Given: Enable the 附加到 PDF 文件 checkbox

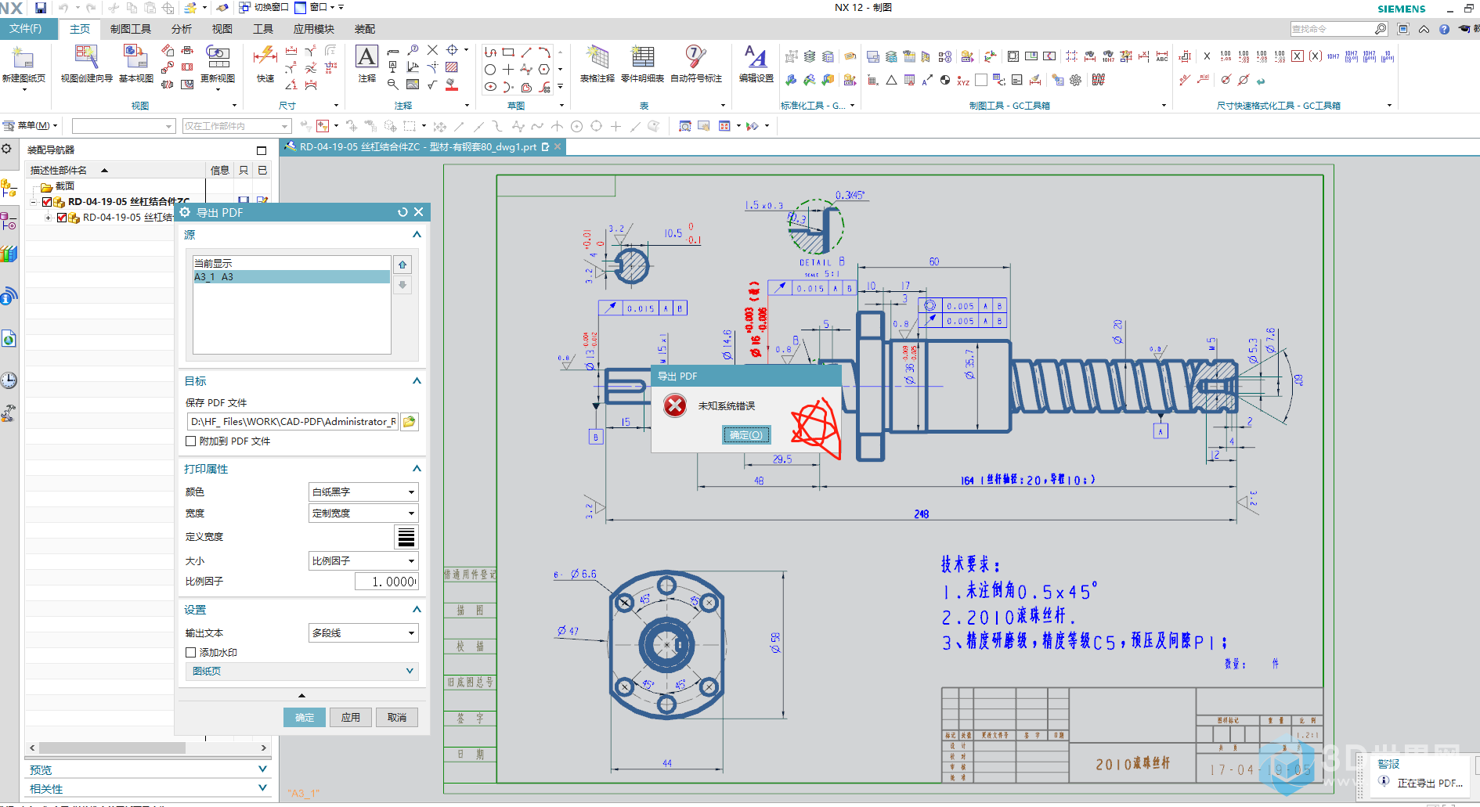Looking at the screenshot, I should 191,441.
